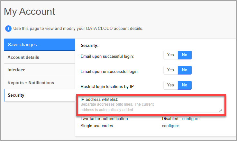Open configure link for single-use codes
Image resolution: width=237 pixels, height=141 pixels.
coord(170,126)
